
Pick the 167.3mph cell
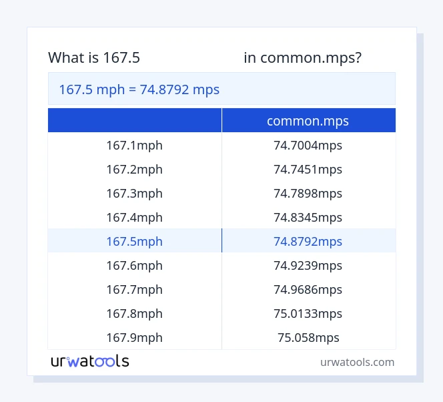134,193
